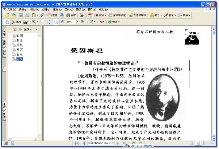This screenshot has width=219, height=149.
Task: Click the document vertical scrollbar down arrow
Action: coord(214,139)
